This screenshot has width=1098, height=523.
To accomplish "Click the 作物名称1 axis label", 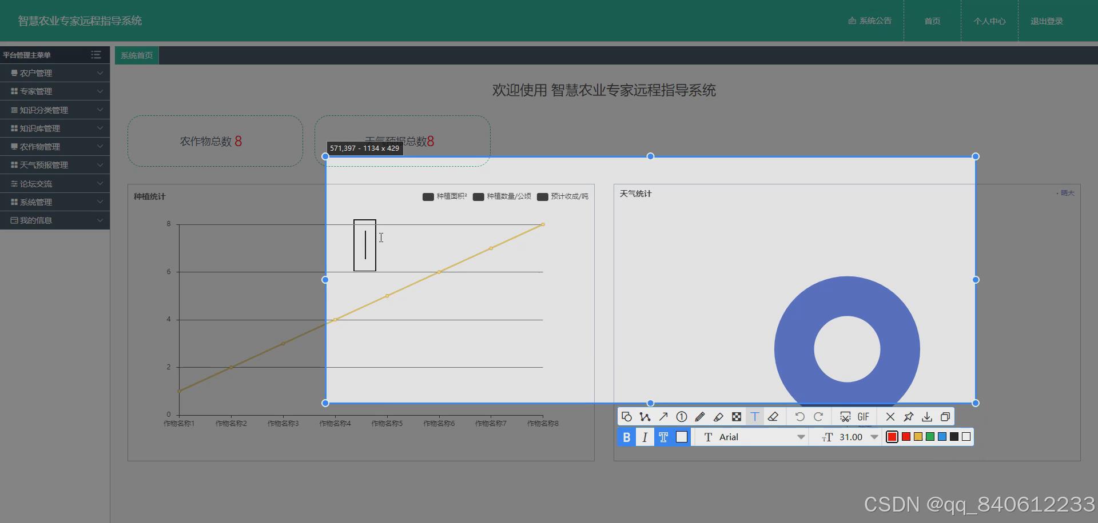I will tap(179, 424).
